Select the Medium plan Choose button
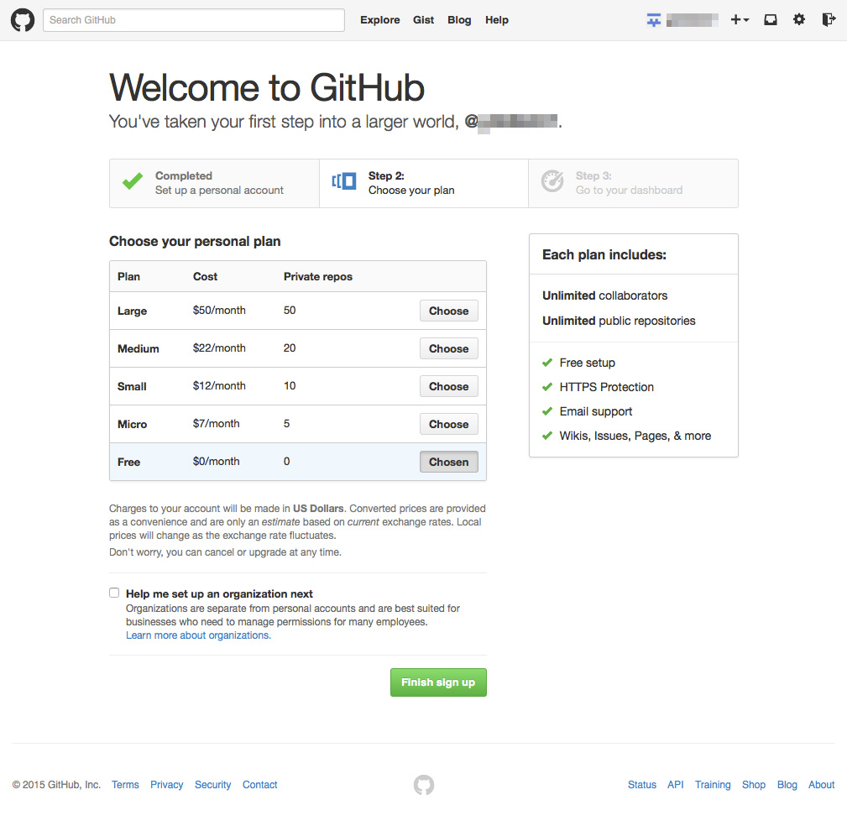The width and height of the screenshot is (847, 826). pyautogui.click(x=448, y=348)
